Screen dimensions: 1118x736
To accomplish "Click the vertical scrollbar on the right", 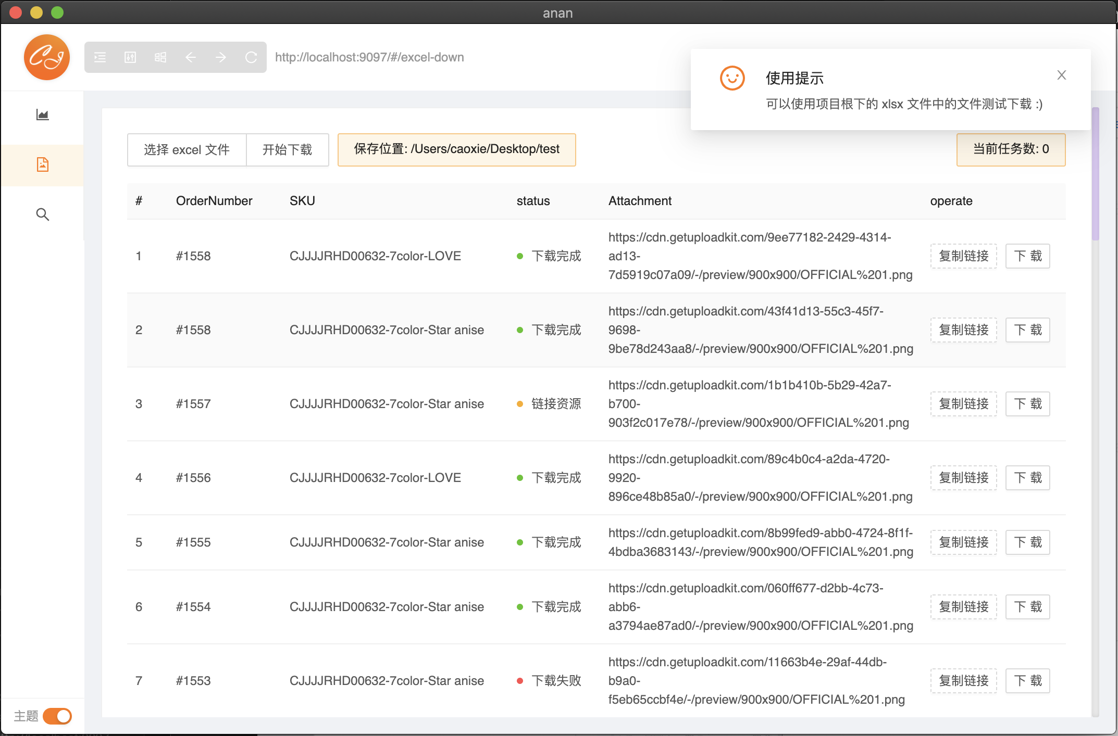I will click(x=1095, y=174).
